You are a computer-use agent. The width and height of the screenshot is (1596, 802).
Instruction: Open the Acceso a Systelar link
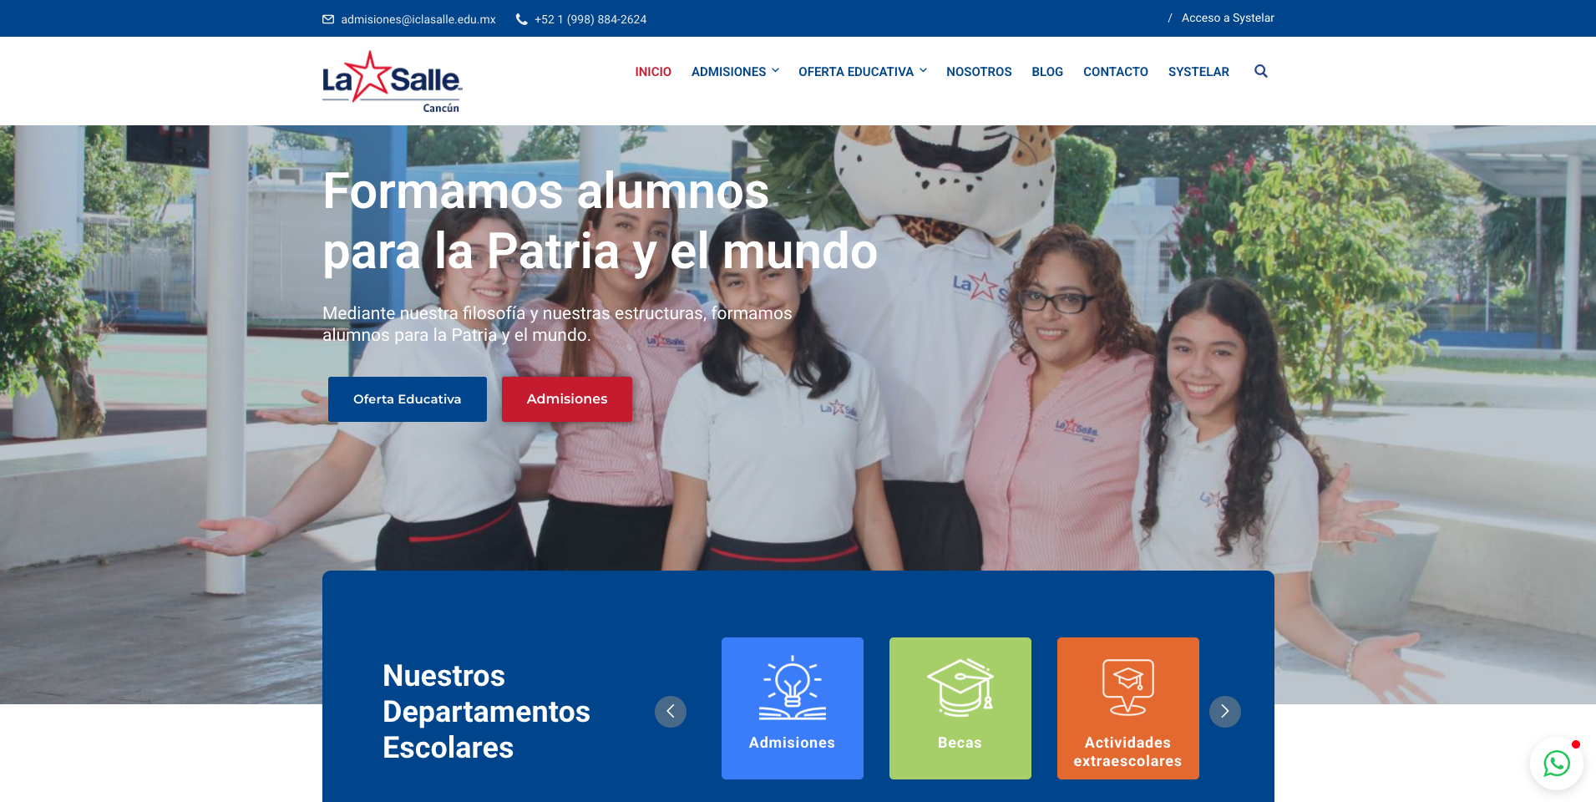1227,17
